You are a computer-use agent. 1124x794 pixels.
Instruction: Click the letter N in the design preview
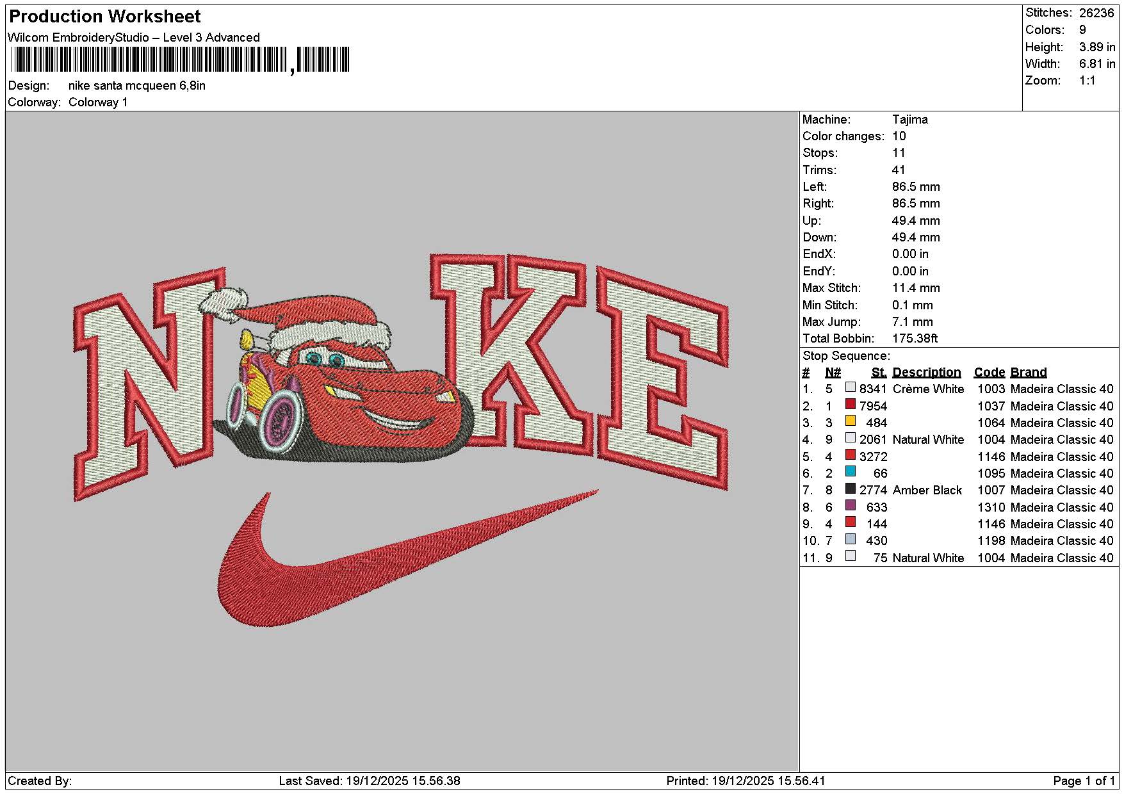click(151, 384)
